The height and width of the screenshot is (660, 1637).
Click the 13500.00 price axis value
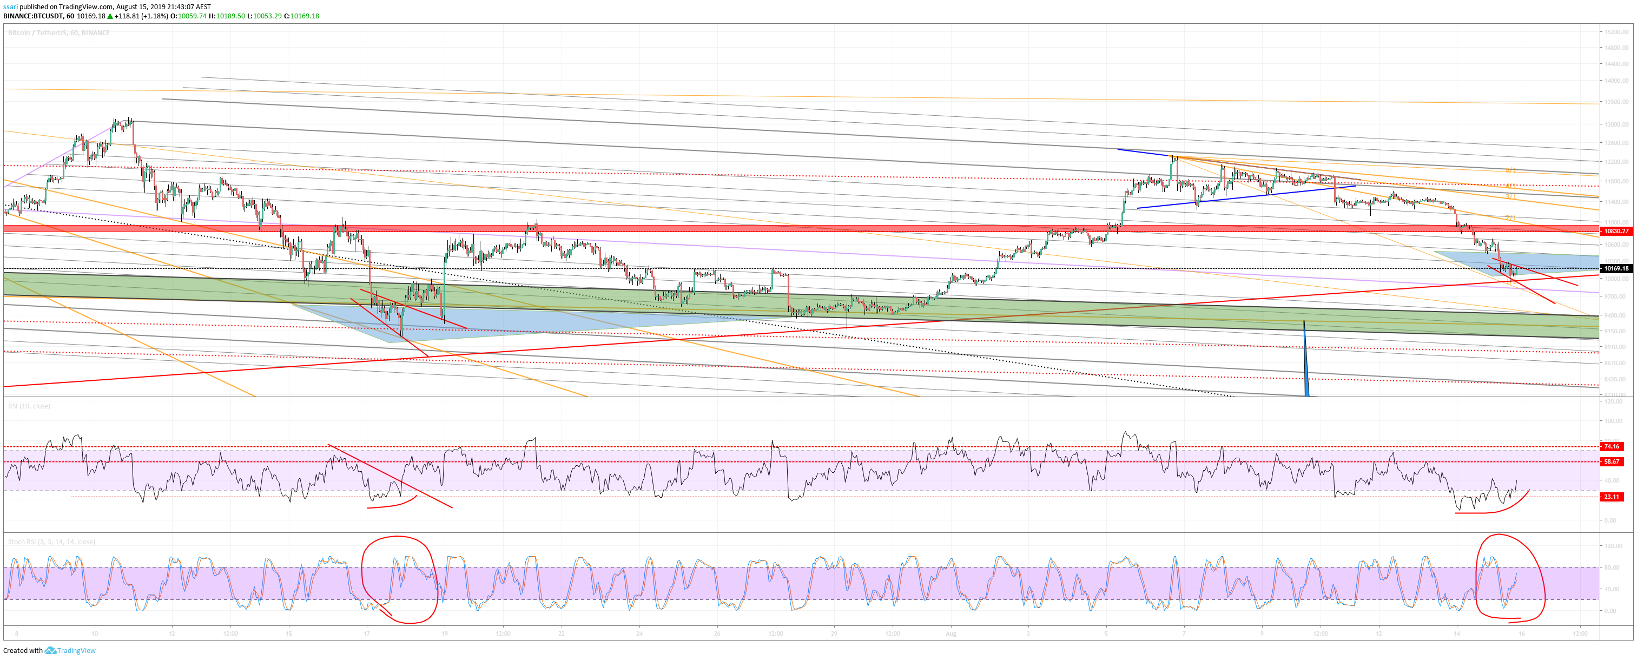click(1616, 102)
